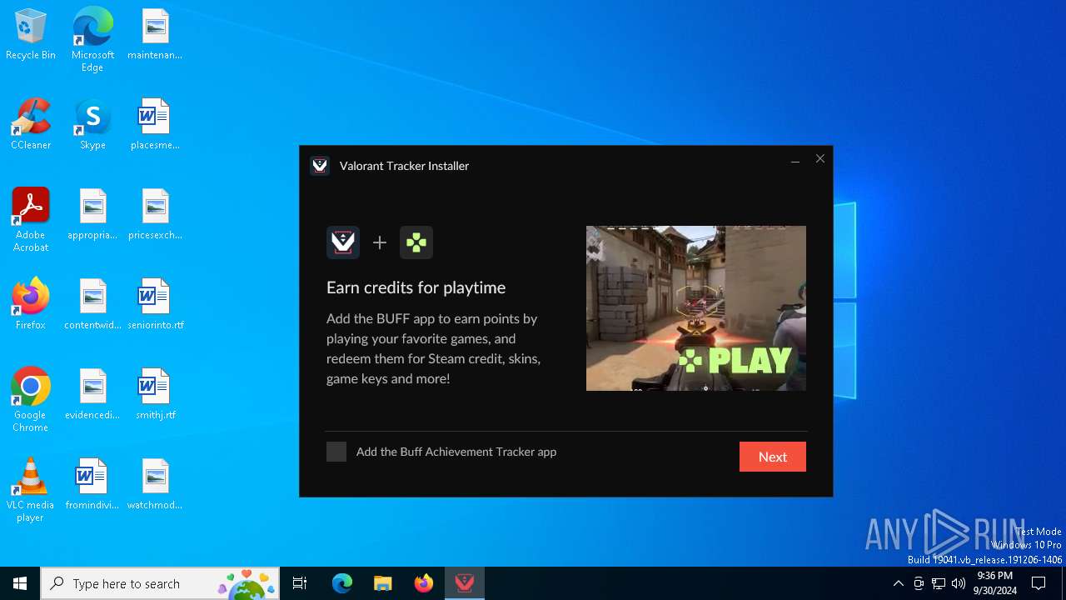
Task: Click the Earn credits for playtime heading
Action: (416, 287)
